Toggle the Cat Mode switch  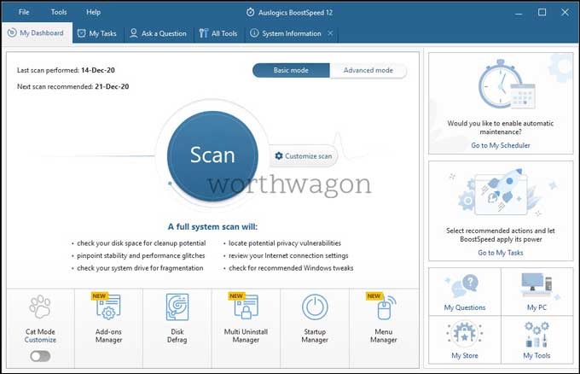click(40, 356)
